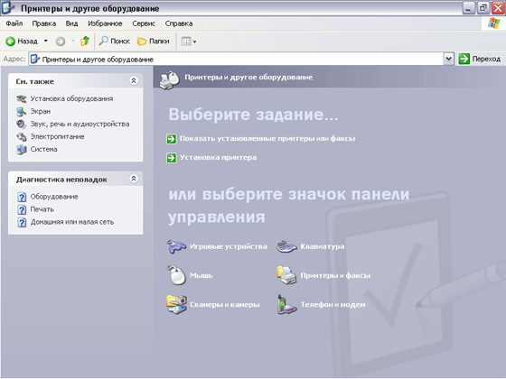
Task: Click the Клавиатура label
Action: 323,246
